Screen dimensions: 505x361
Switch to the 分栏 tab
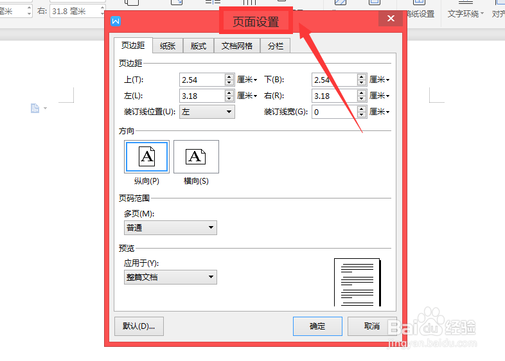[276, 46]
